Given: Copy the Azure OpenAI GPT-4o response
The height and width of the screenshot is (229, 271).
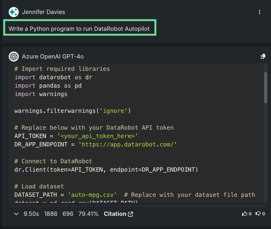Looking at the screenshot, I should [x=263, y=57].
